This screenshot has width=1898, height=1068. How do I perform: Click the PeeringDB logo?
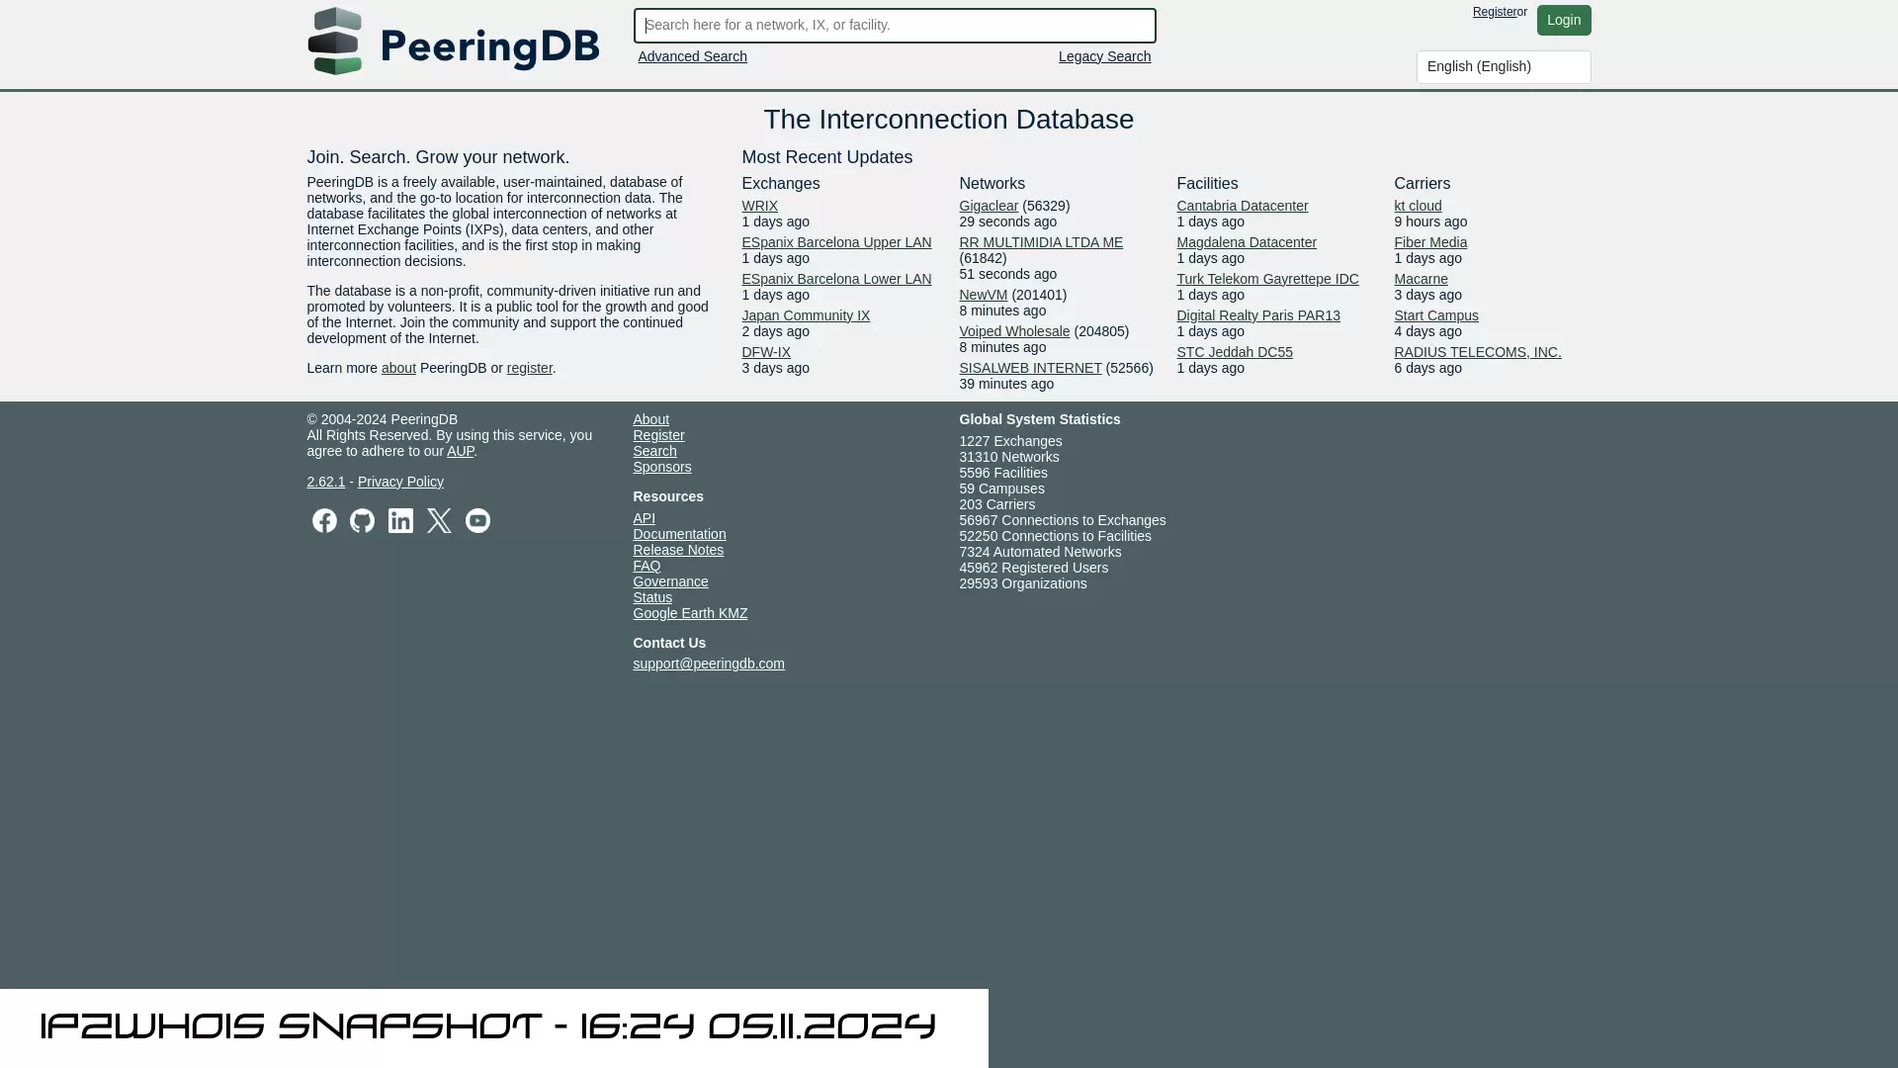(x=453, y=42)
